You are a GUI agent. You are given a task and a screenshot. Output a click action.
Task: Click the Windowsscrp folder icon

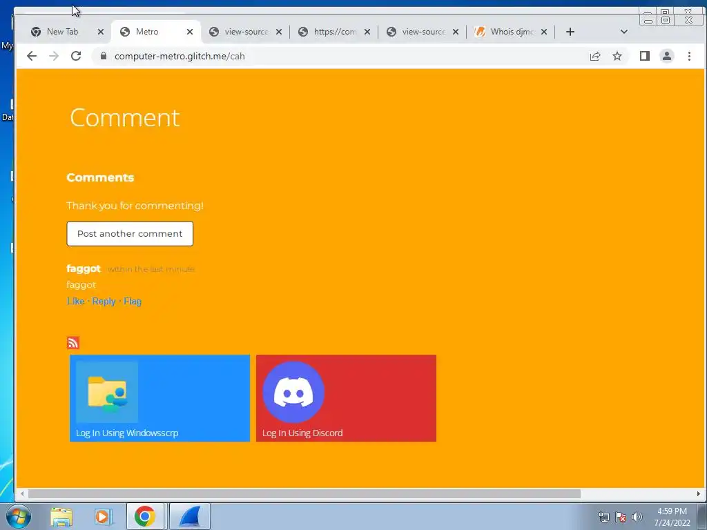click(x=107, y=392)
